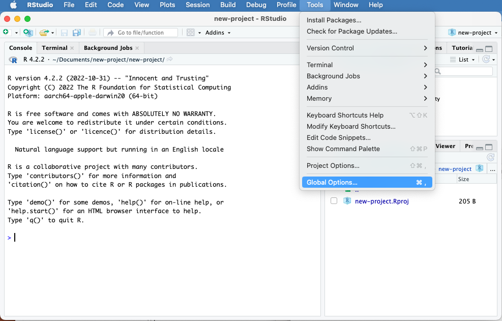Expand the Memory submenu
502x321 pixels.
[367, 98]
